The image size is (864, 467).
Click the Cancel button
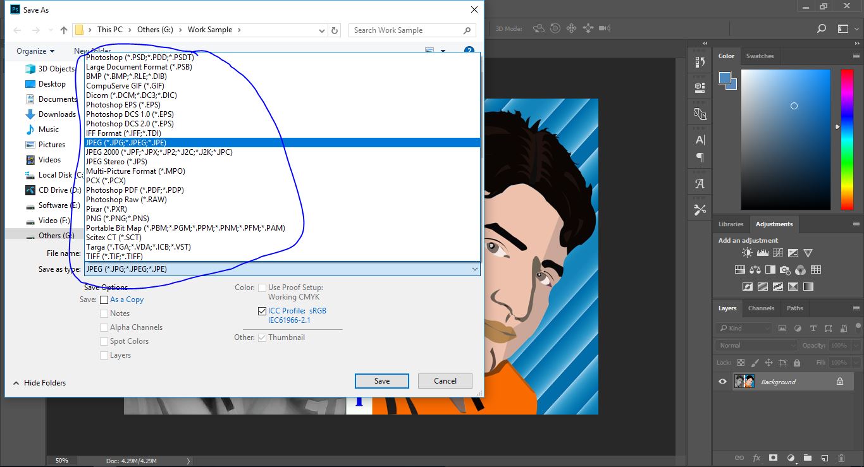[445, 381]
